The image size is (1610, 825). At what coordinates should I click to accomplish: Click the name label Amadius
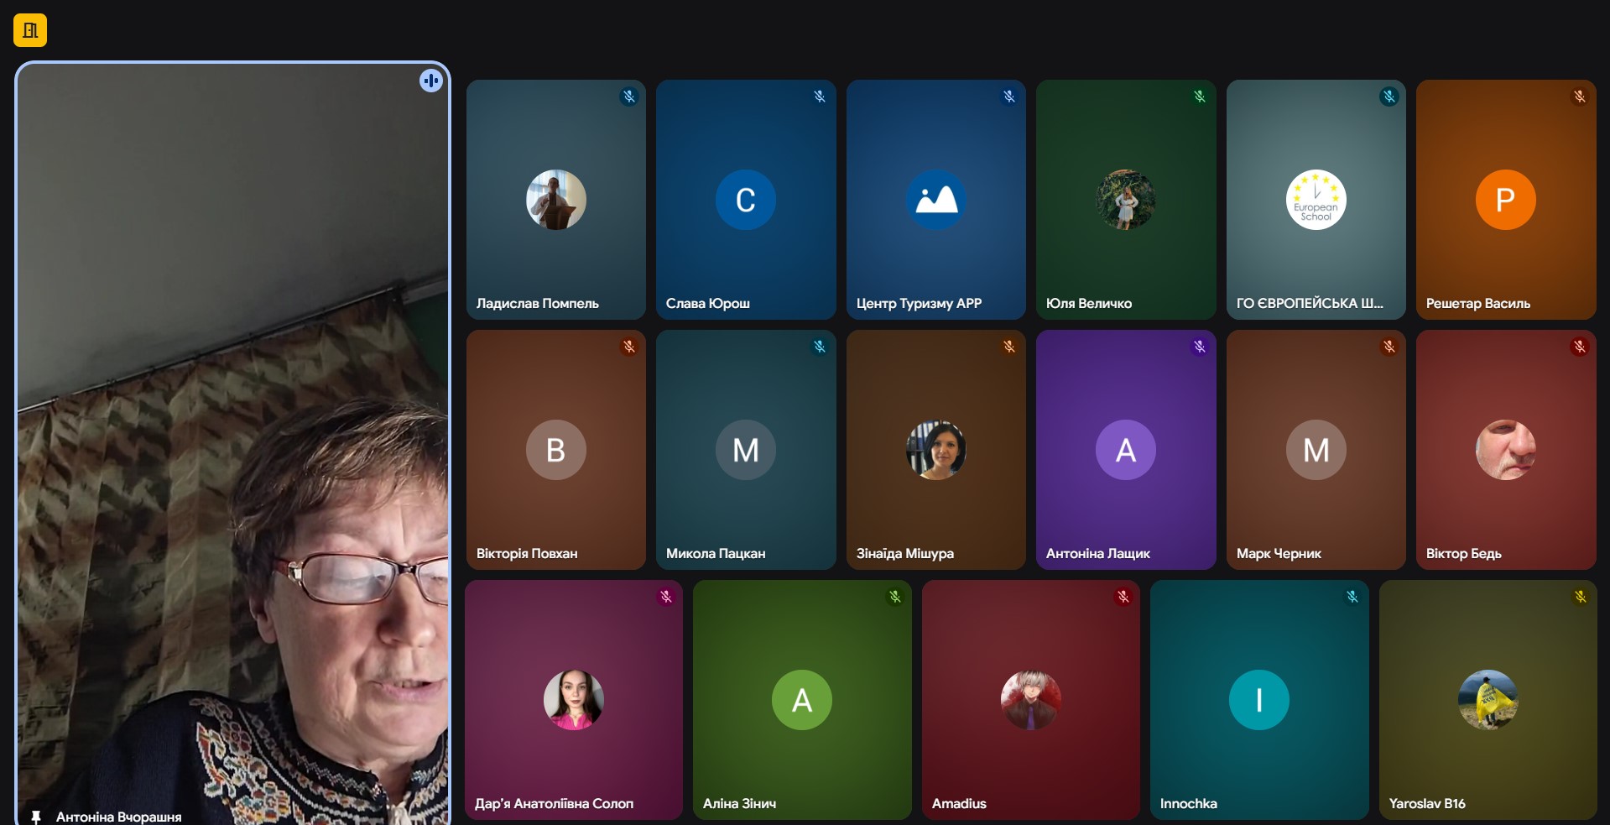[959, 803]
